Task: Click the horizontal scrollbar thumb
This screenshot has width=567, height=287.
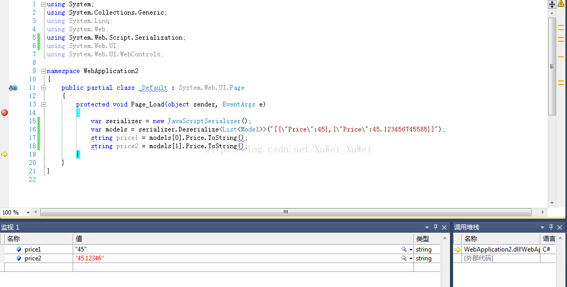Action: pos(286,212)
